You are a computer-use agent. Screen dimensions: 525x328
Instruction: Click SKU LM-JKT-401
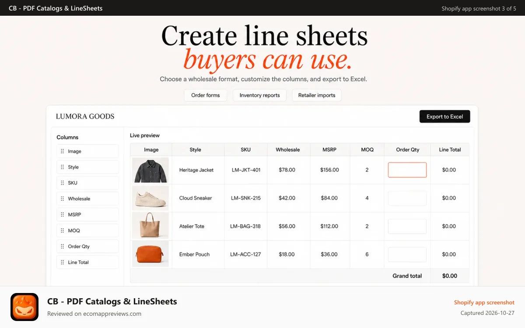pyautogui.click(x=246, y=170)
